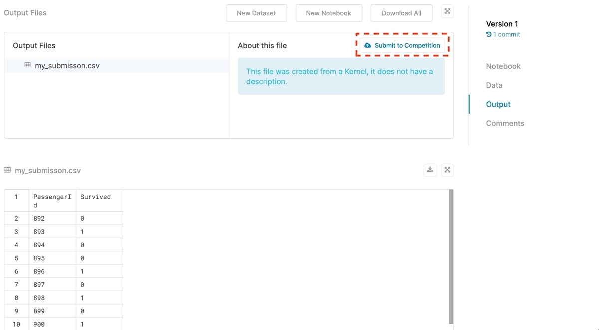
Task: Open the 1 commit link
Action: pos(506,34)
